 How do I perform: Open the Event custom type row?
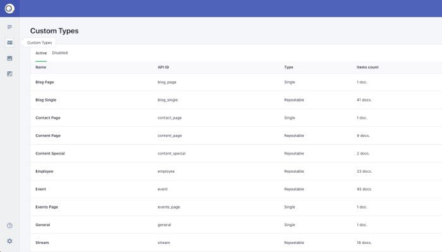(236, 189)
